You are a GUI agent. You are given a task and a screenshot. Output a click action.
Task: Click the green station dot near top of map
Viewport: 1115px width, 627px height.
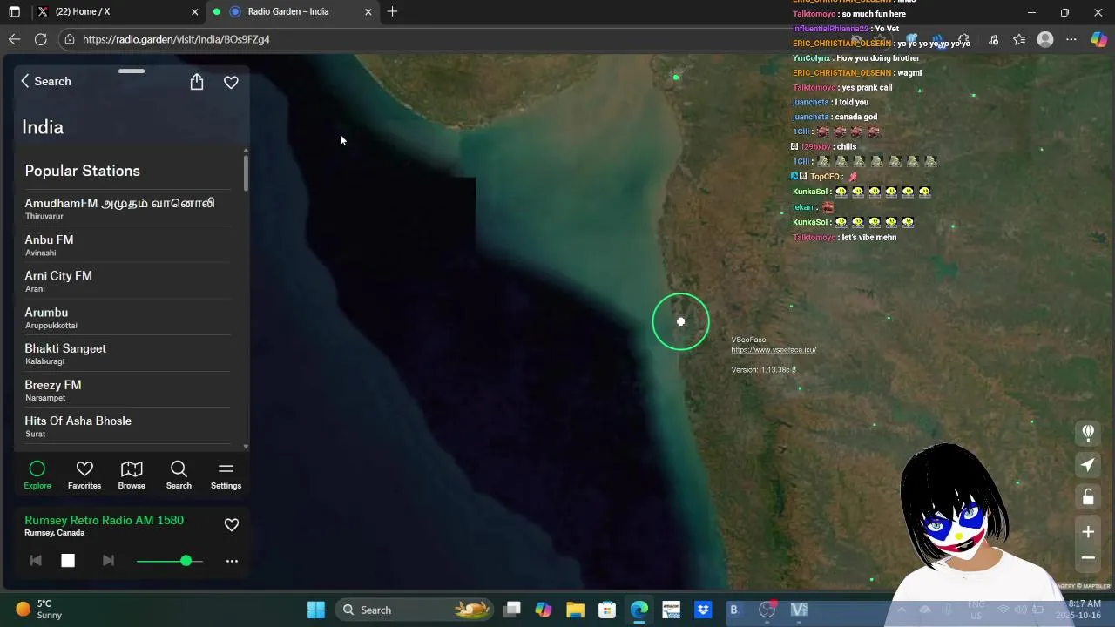(x=676, y=78)
